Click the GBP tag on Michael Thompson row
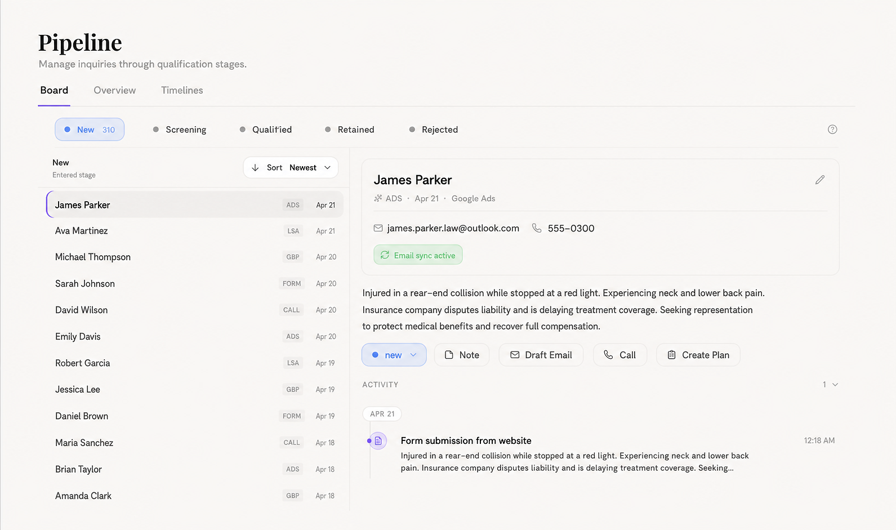This screenshot has width=896, height=530. pos(293,257)
